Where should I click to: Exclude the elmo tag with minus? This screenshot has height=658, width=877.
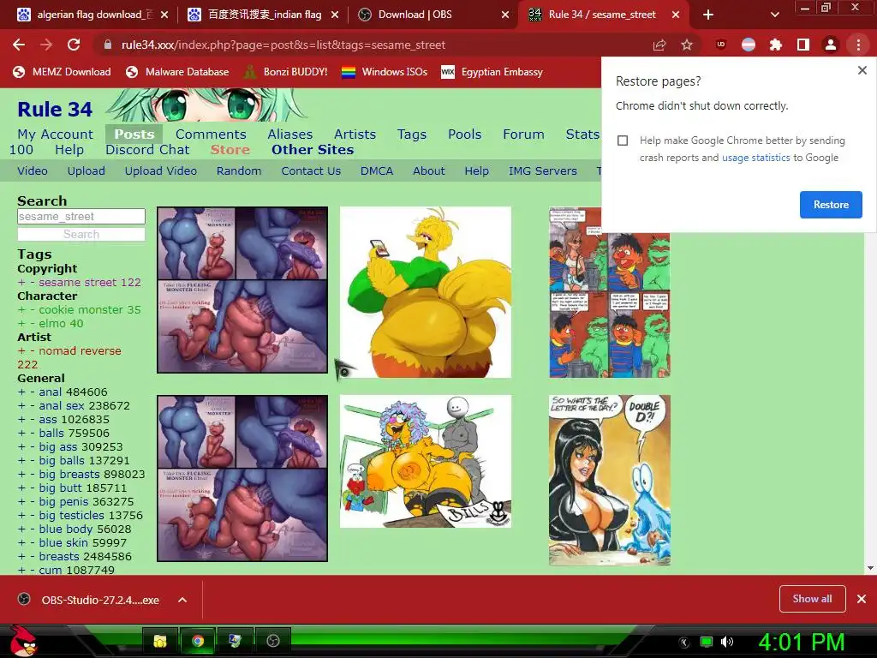(32, 323)
